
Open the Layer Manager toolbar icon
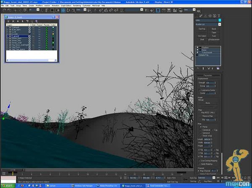pos(158,11)
